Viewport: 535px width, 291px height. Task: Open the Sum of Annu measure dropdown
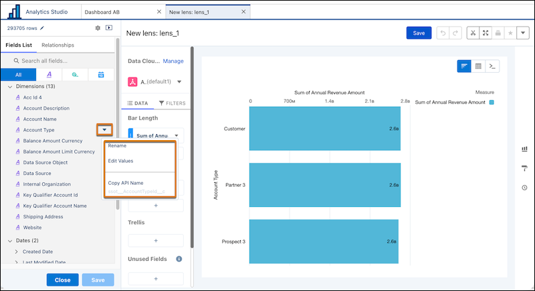click(177, 135)
